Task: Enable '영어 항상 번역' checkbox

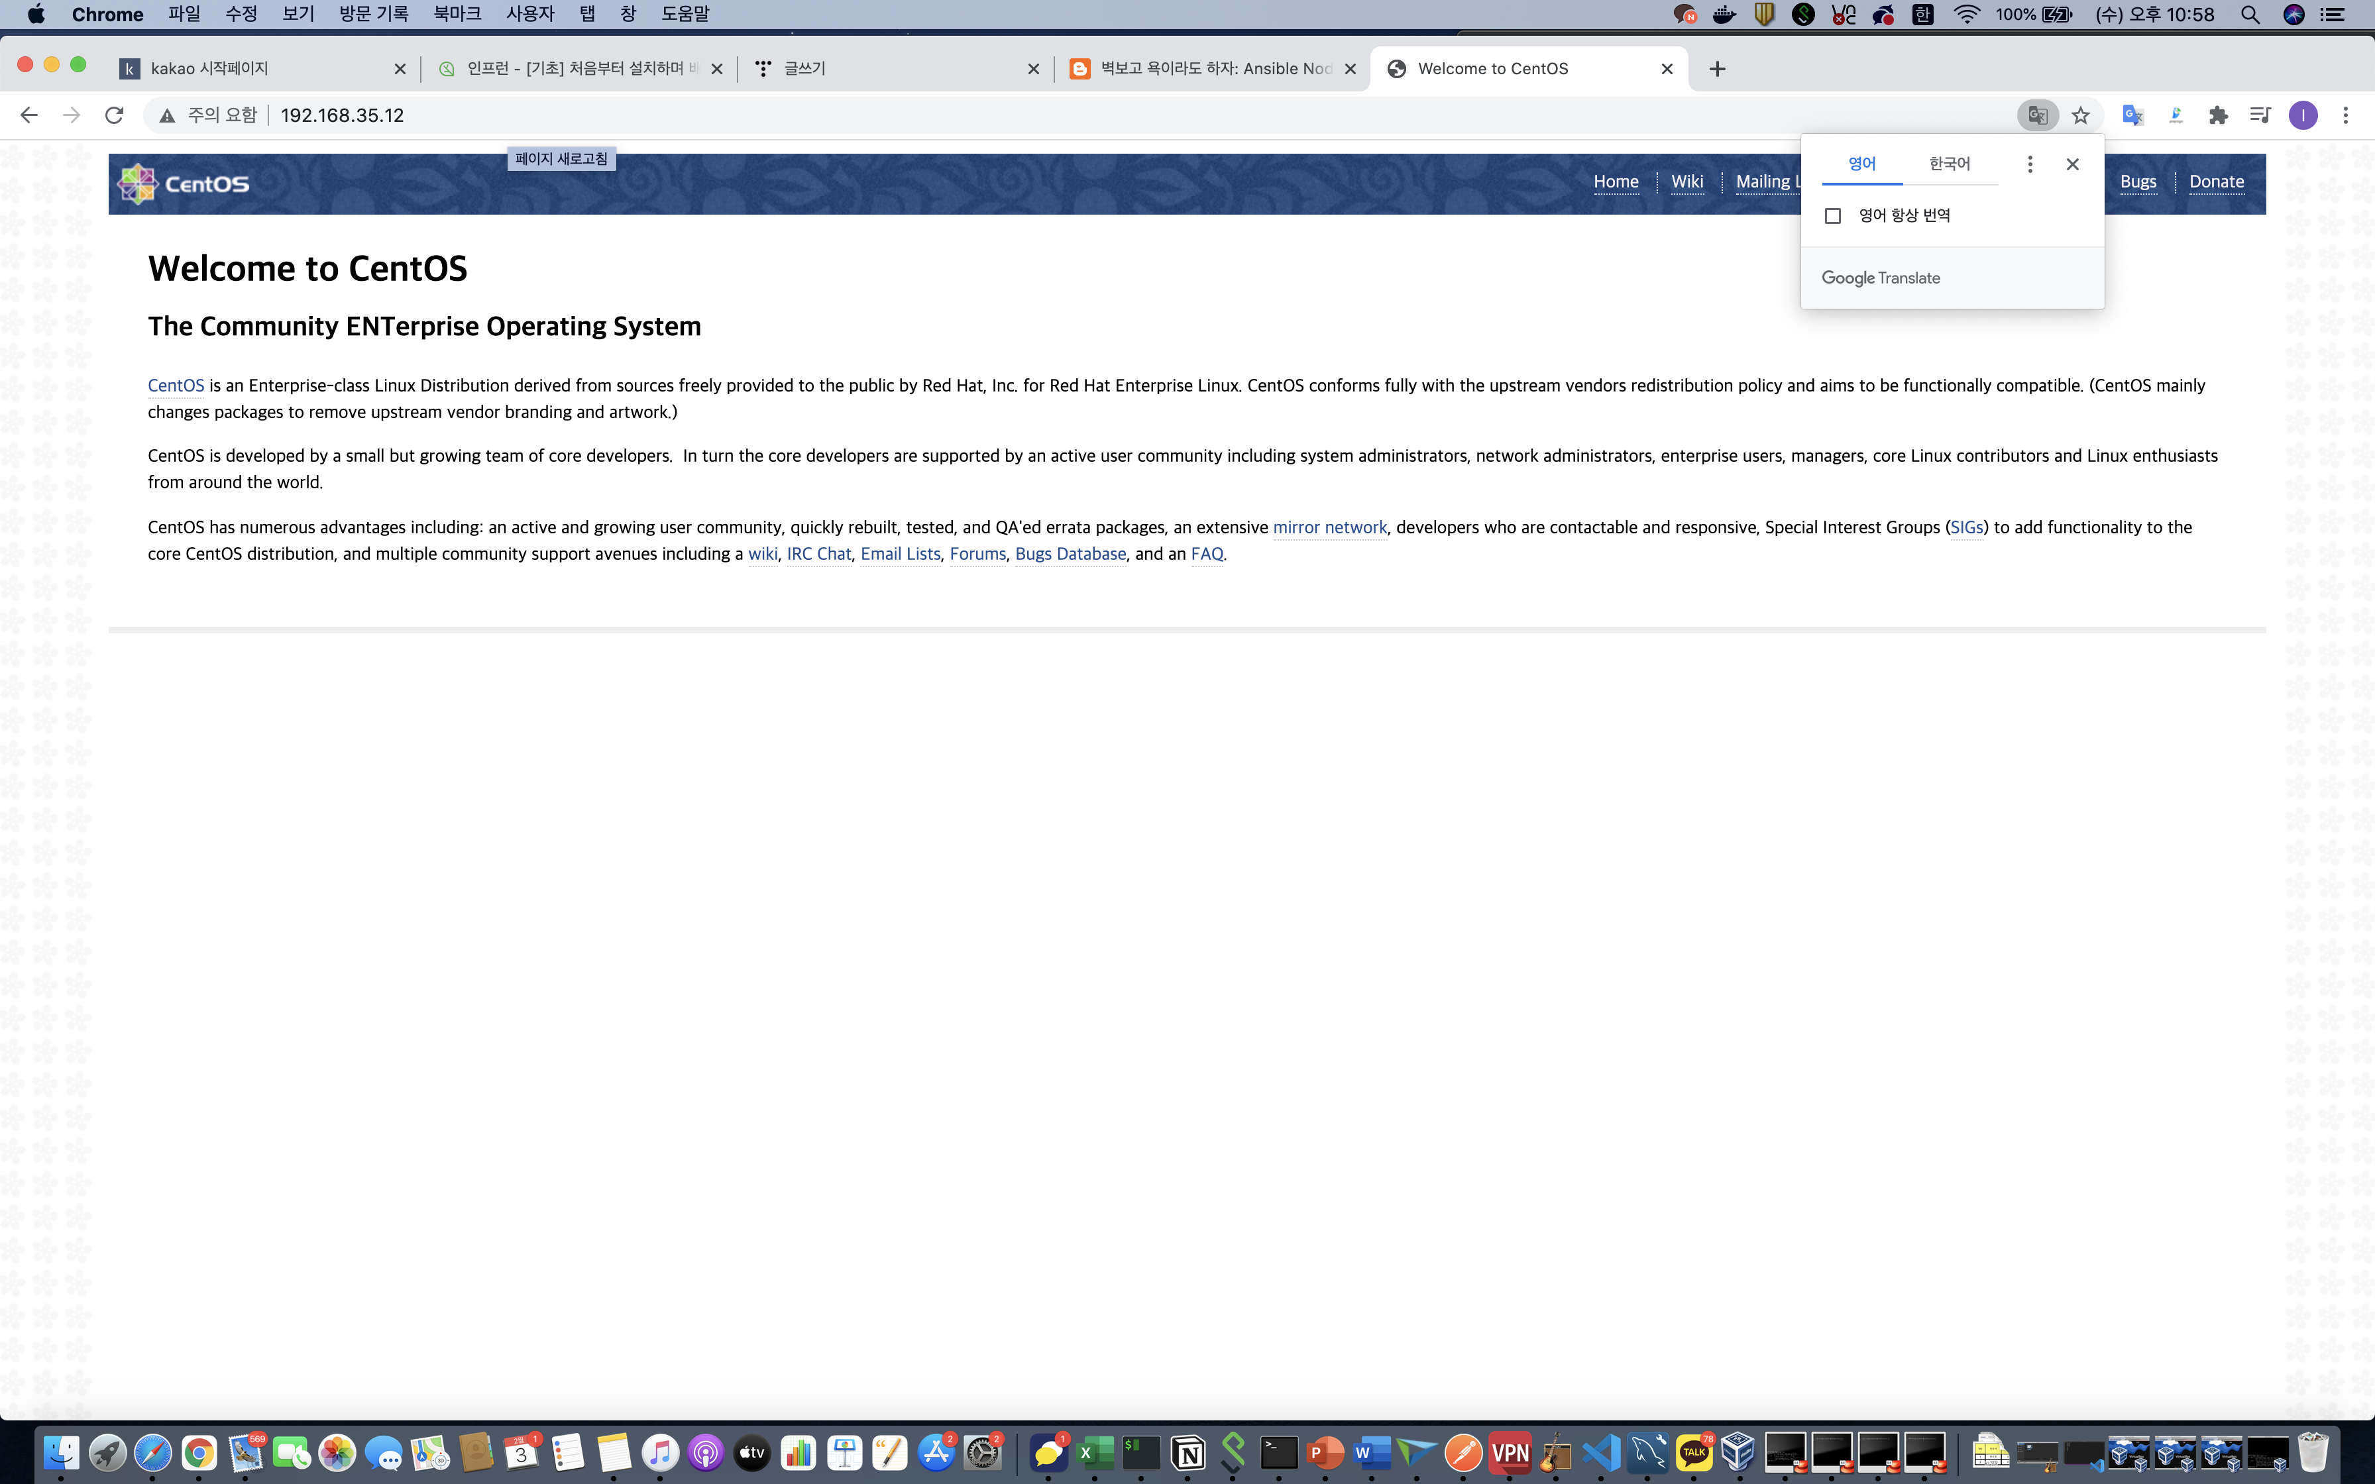Action: (1832, 216)
